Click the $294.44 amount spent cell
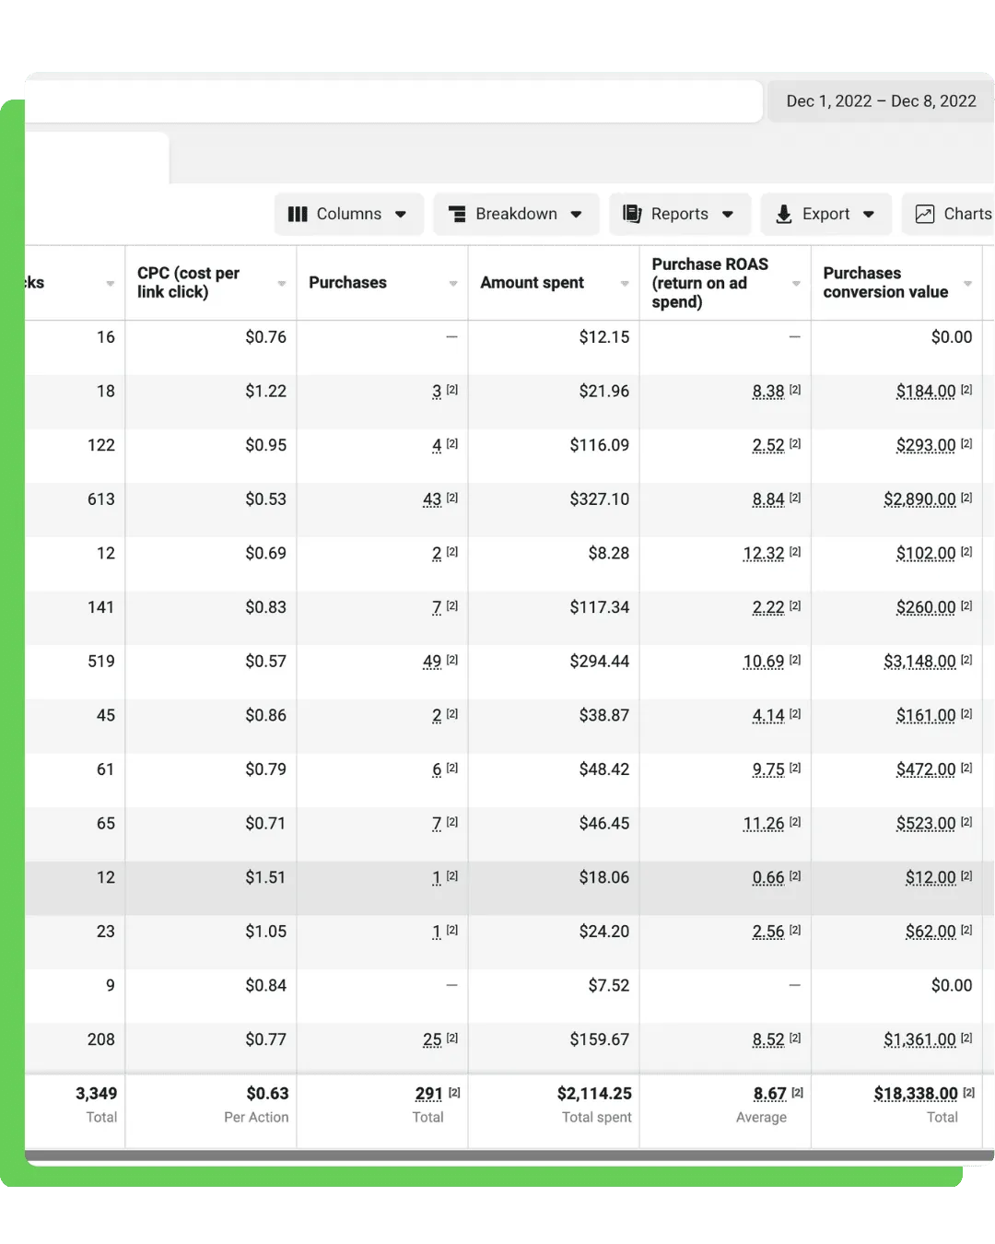 pyautogui.click(x=600, y=662)
